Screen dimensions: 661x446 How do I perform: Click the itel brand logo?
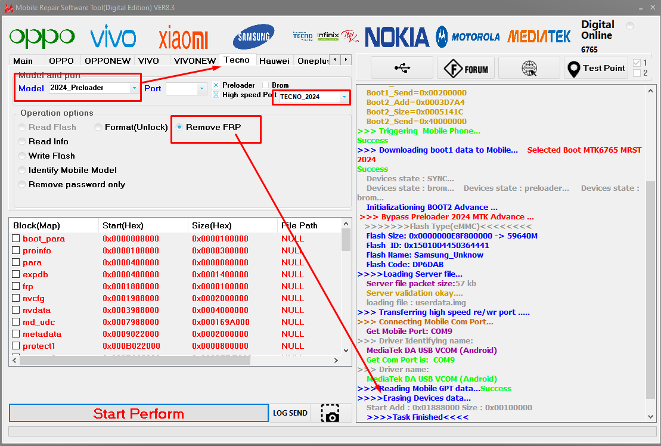[350, 36]
